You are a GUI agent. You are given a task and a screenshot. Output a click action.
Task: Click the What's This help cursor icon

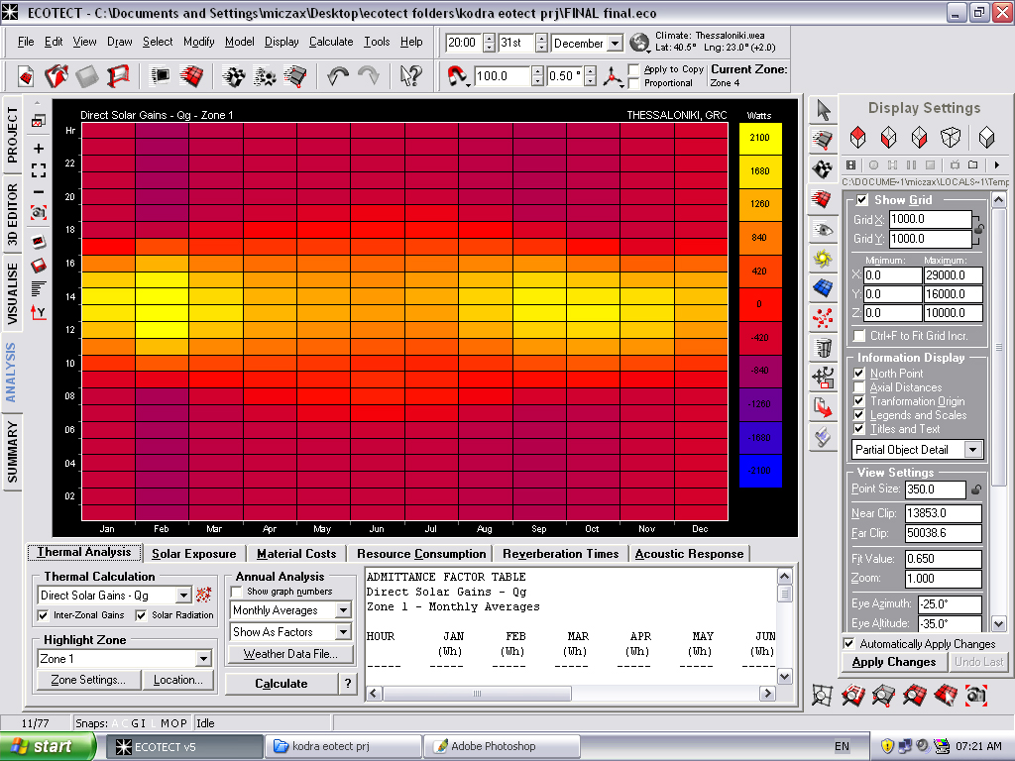(x=410, y=76)
